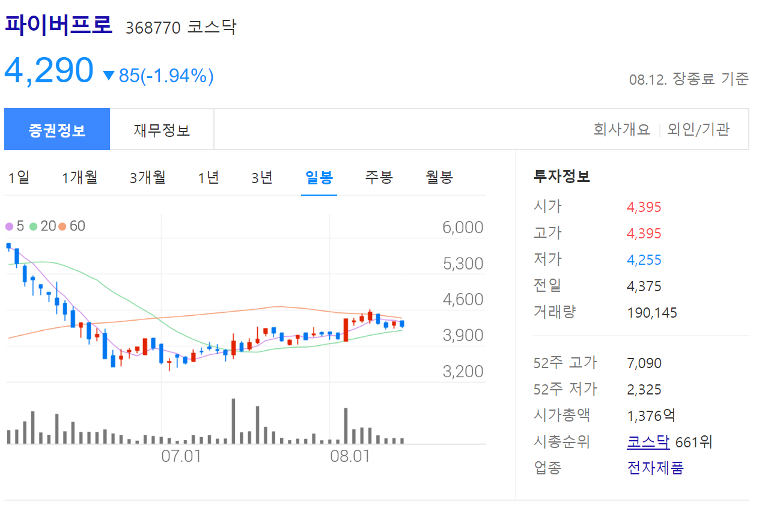Select the 주봉 weekly candle chart

click(x=379, y=177)
